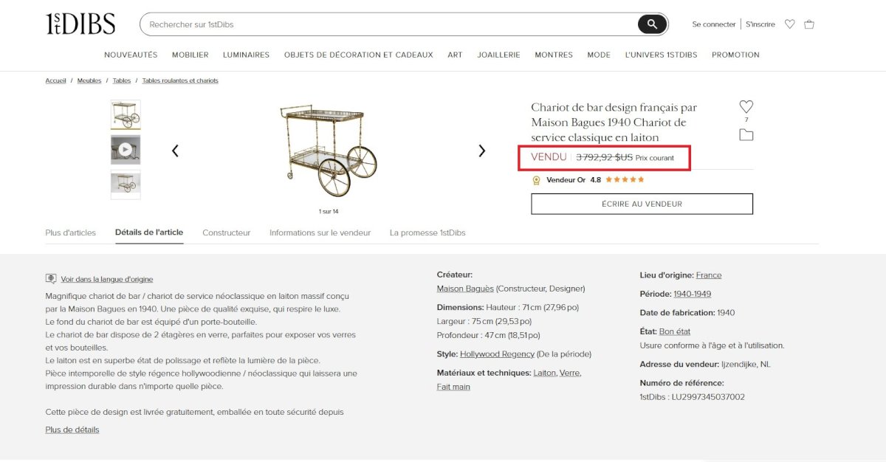This screenshot has height=462, width=886.
Task: Open Maison Baguès creator link
Action: coord(465,289)
